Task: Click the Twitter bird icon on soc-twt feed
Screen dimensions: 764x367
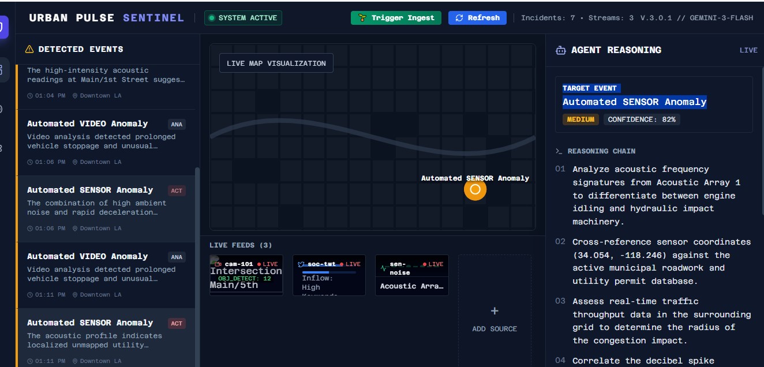Action: [301, 264]
